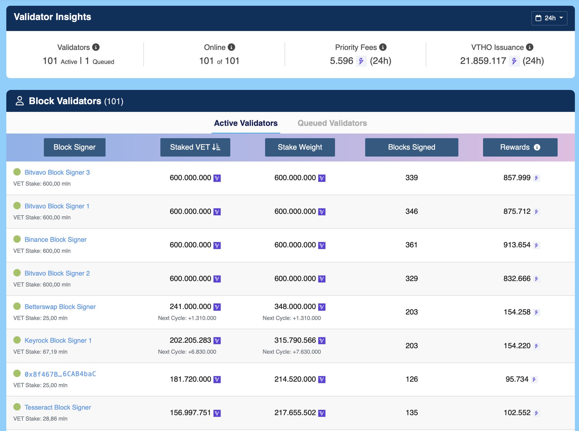The height and width of the screenshot is (431, 579).
Task: Click green online status dot for Binance Block Signer
Action: tap(17, 239)
